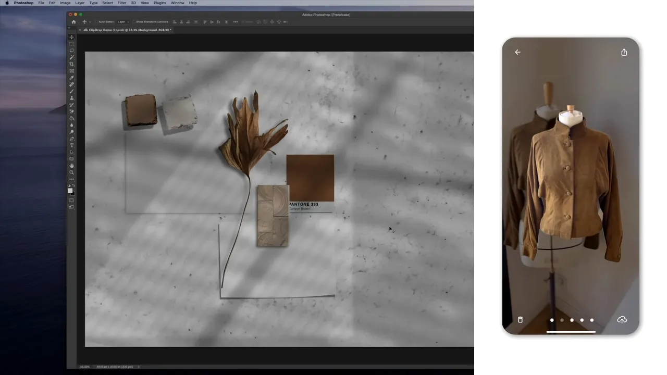The image size is (667, 375).
Task: Click the Home icon in options bar
Action: click(x=73, y=22)
